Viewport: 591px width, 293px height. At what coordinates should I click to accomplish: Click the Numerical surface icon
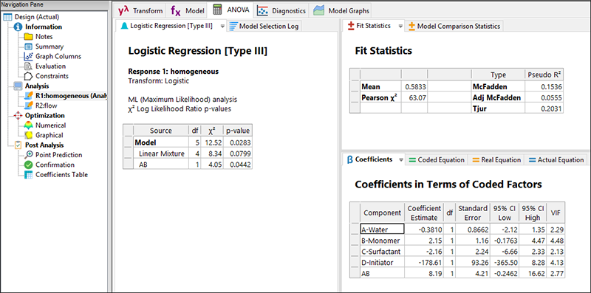click(29, 125)
